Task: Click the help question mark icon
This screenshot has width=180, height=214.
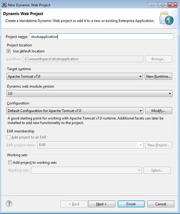Action: coord(9,204)
